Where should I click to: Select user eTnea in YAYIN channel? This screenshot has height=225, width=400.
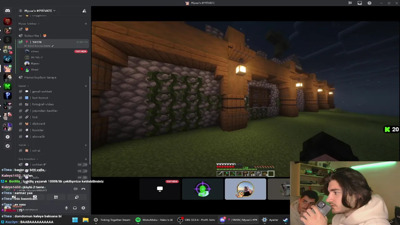(x=35, y=51)
